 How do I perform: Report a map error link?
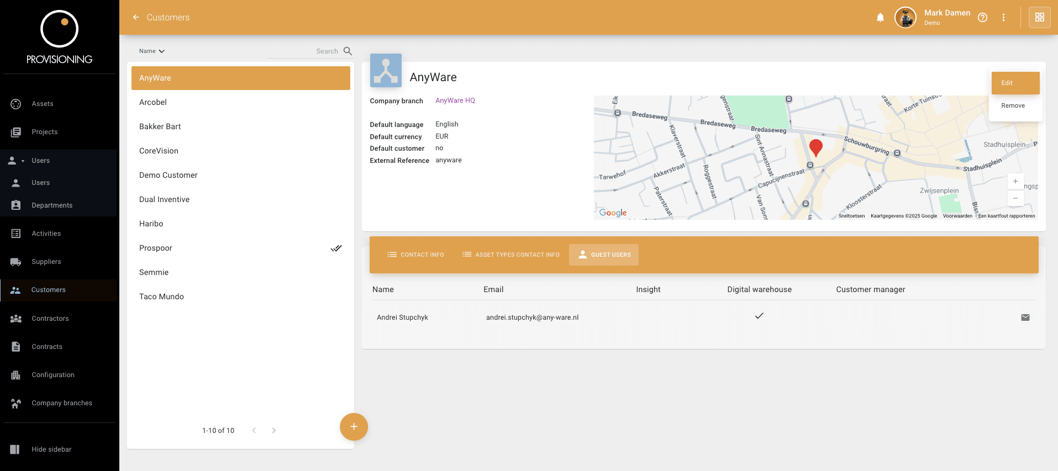tap(1007, 216)
